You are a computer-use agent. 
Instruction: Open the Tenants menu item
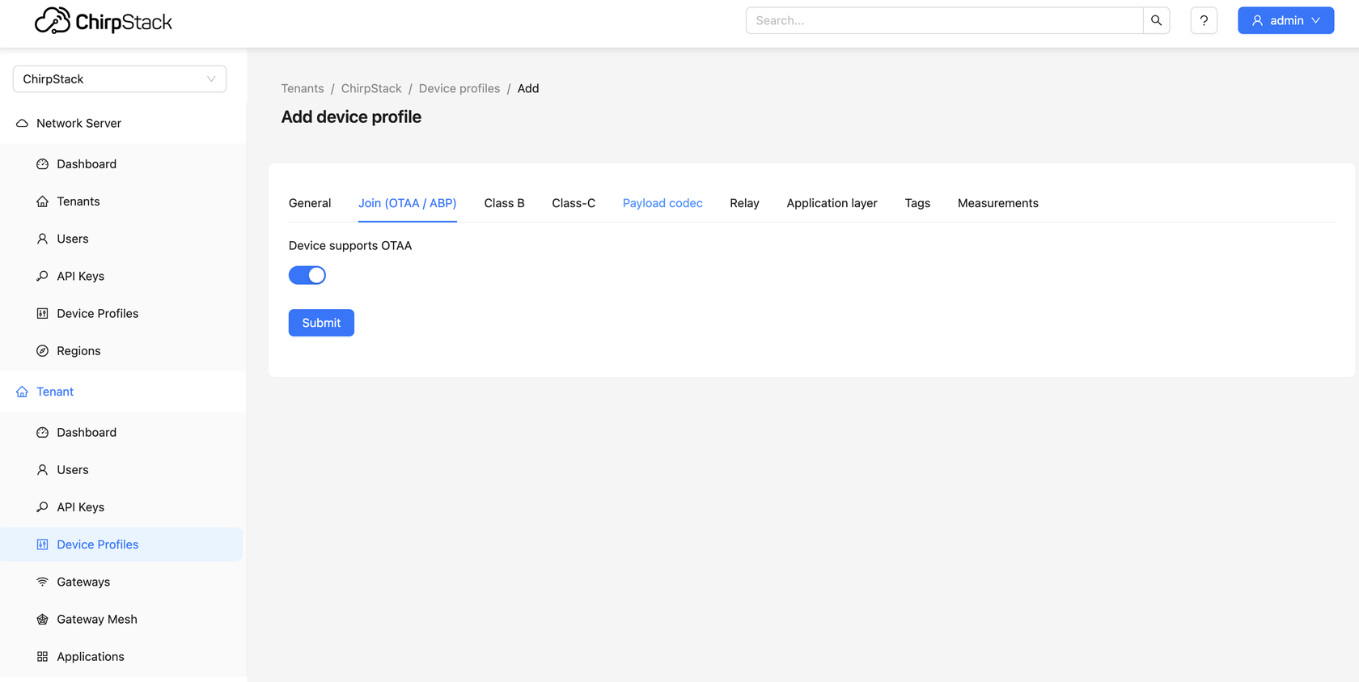[x=123, y=201]
